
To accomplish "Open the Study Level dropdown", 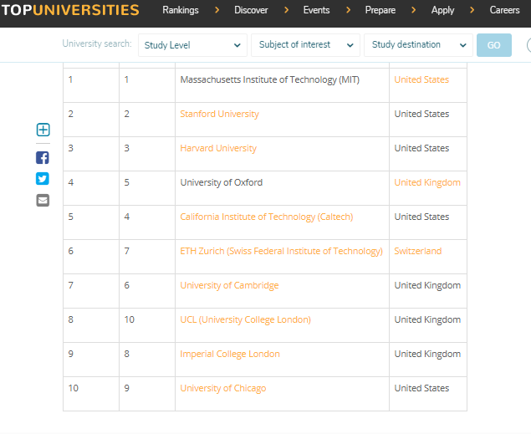I will 192,45.
